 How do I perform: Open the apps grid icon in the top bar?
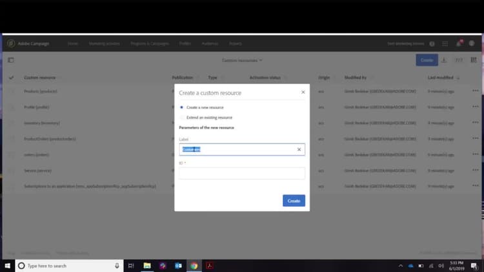[445, 44]
